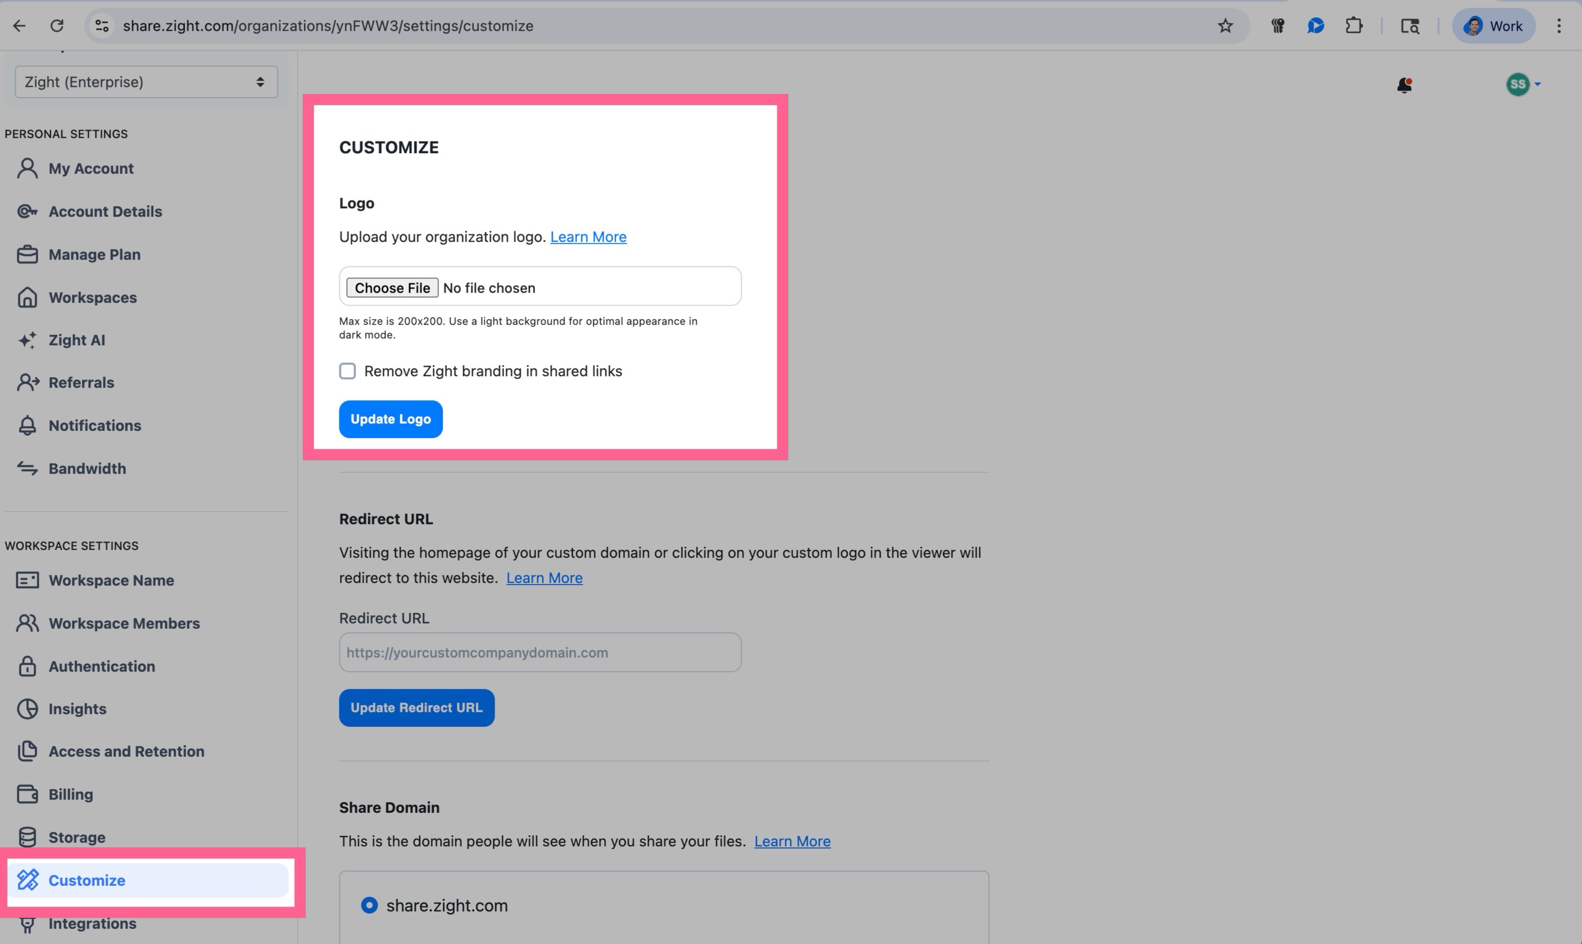The width and height of the screenshot is (1582, 944).
Task: Go to Access and Retention settings
Action: [x=126, y=751]
